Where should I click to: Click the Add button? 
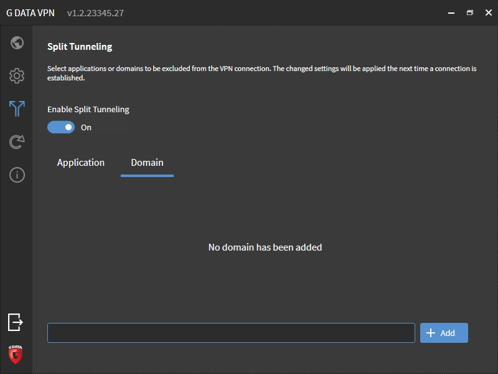click(x=444, y=333)
